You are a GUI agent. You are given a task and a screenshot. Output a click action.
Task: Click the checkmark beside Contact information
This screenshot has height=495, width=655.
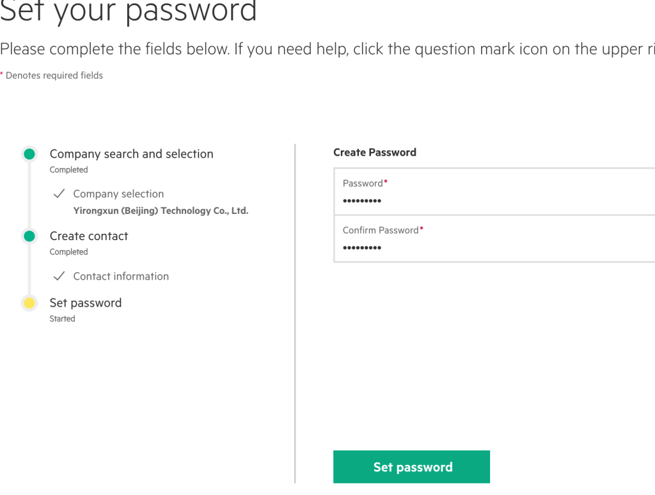pos(59,276)
